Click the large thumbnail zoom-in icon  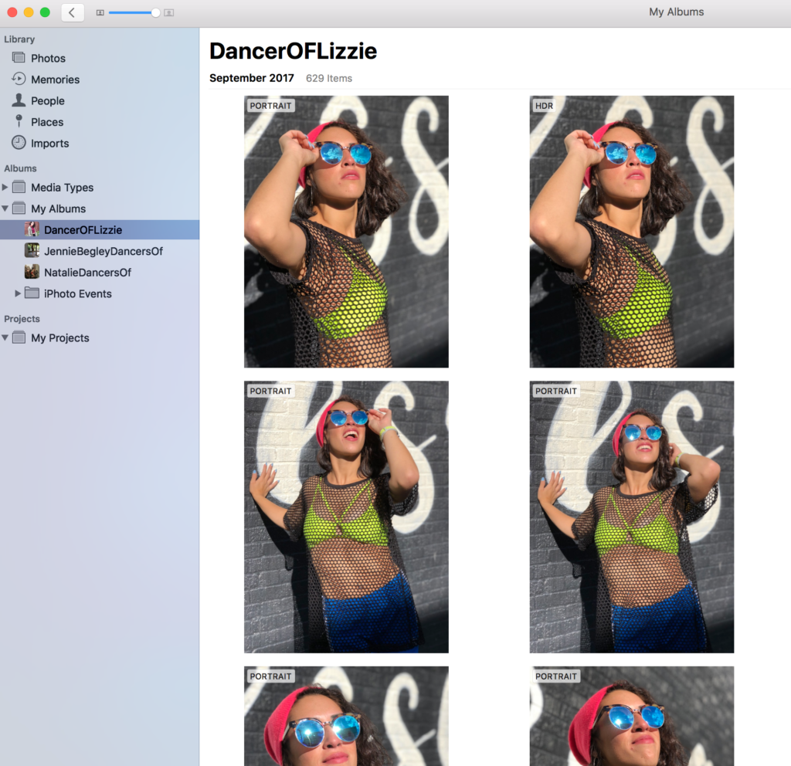click(169, 12)
